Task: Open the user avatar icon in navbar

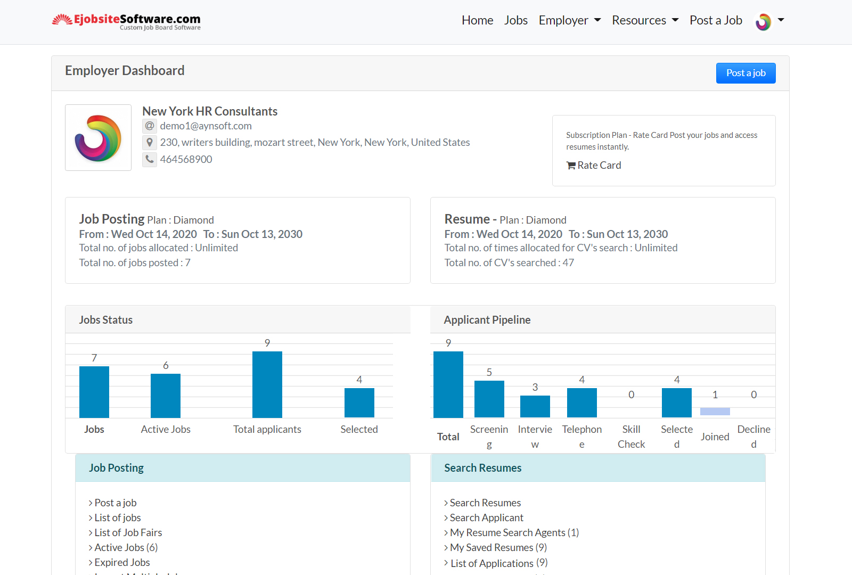Action: (763, 22)
